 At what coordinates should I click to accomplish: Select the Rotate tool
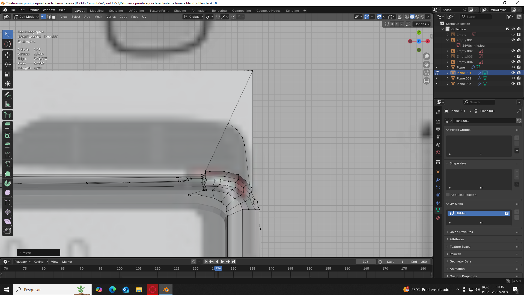[x=8, y=64]
